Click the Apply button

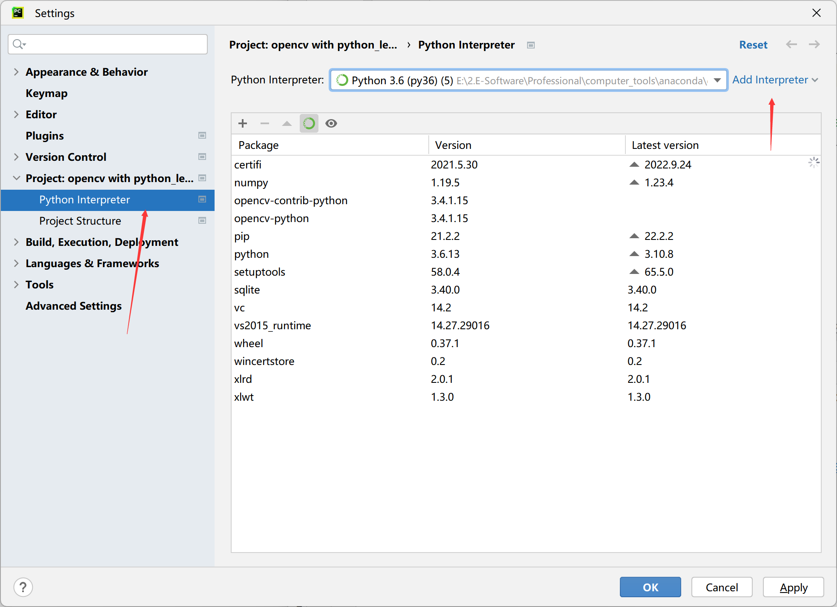click(x=793, y=587)
